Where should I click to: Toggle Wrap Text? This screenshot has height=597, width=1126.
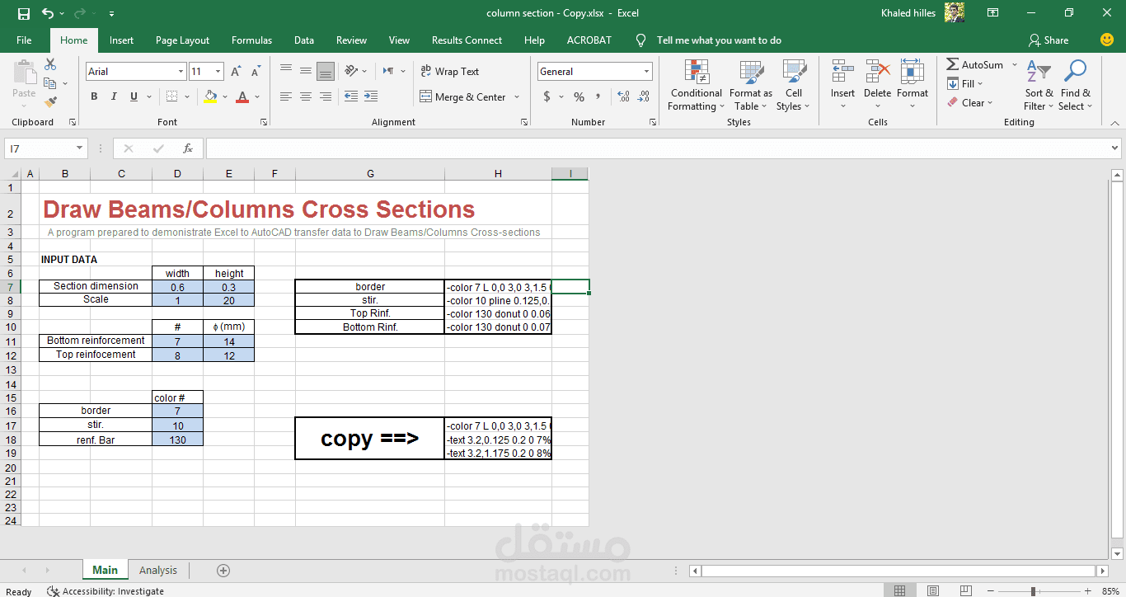pos(449,72)
